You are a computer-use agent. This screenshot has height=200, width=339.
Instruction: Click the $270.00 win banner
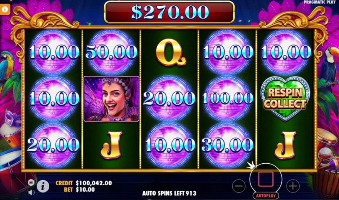(x=169, y=12)
